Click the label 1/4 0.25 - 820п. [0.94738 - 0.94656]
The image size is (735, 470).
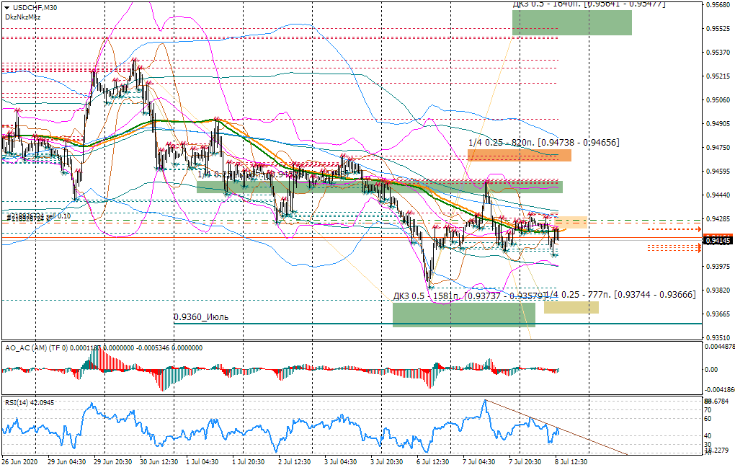click(x=544, y=142)
